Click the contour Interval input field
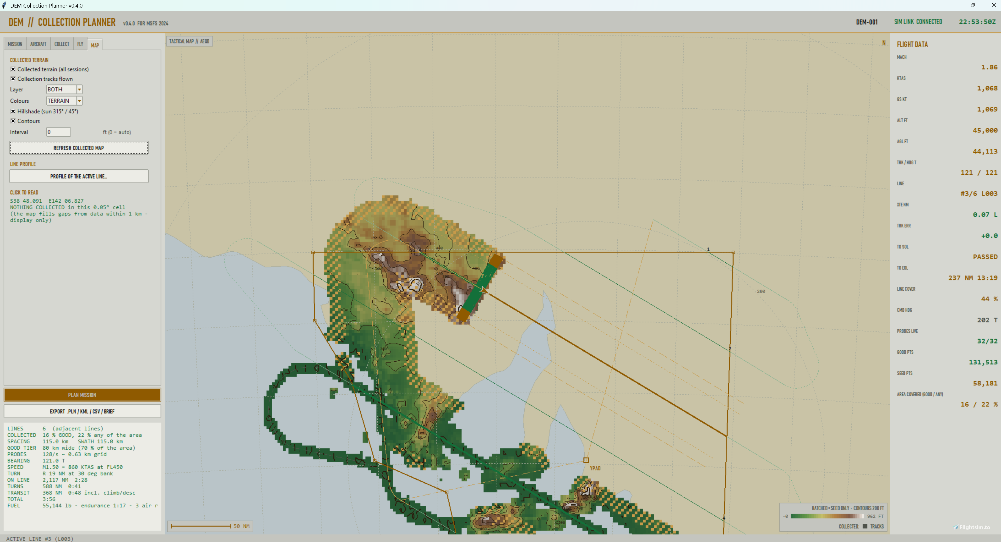This screenshot has height=542, width=1001. tap(58, 132)
